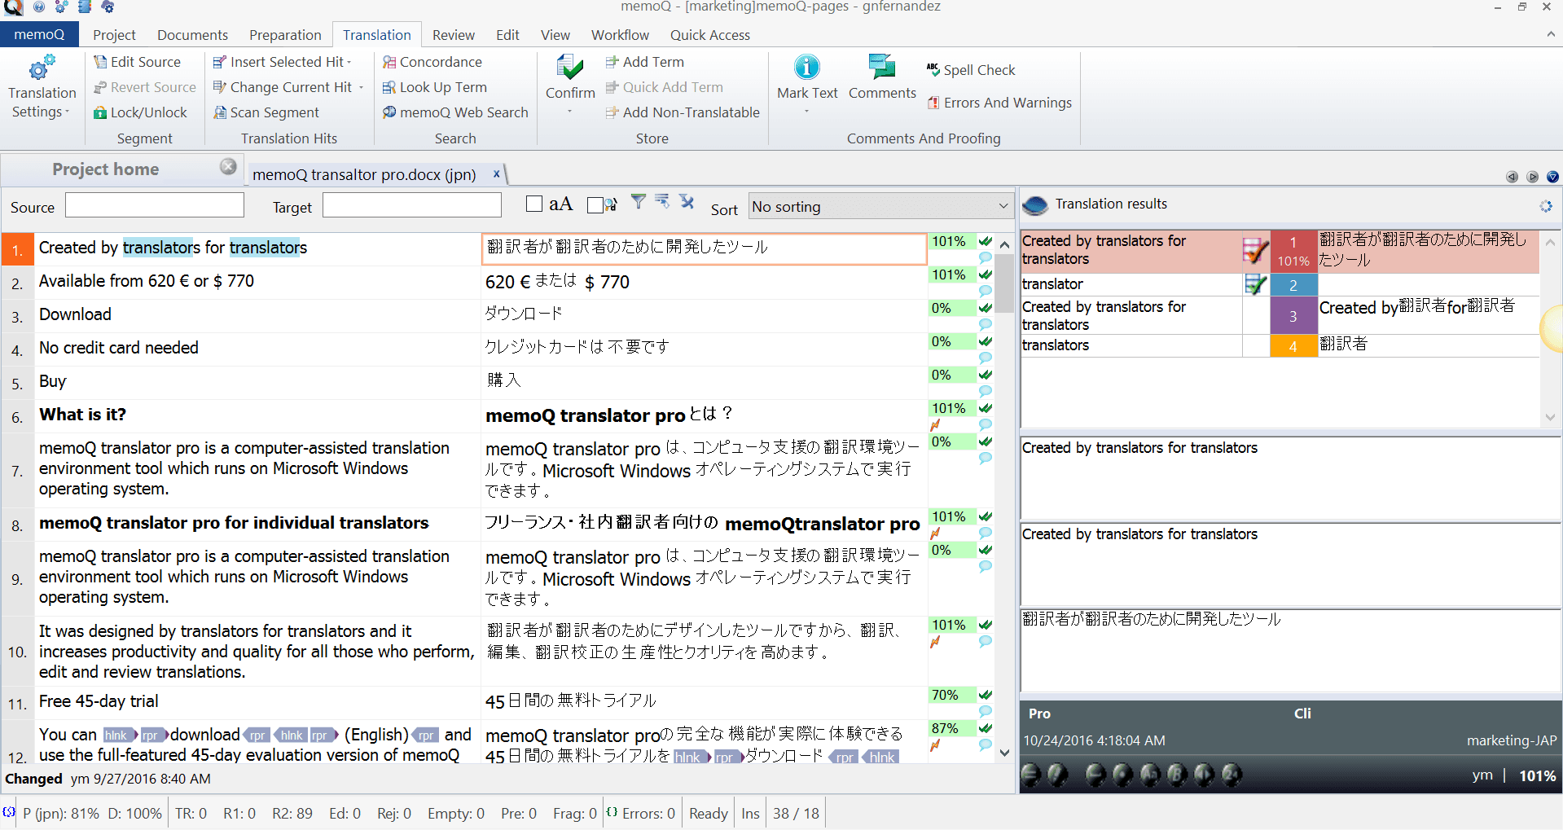Toggle the case-sensitive aA checkbox
The width and height of the screenshot is (1563, 830).
[x=534, y=204]
